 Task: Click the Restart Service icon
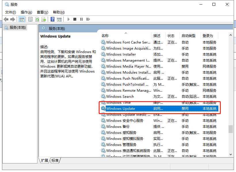(x=88, y=19)
